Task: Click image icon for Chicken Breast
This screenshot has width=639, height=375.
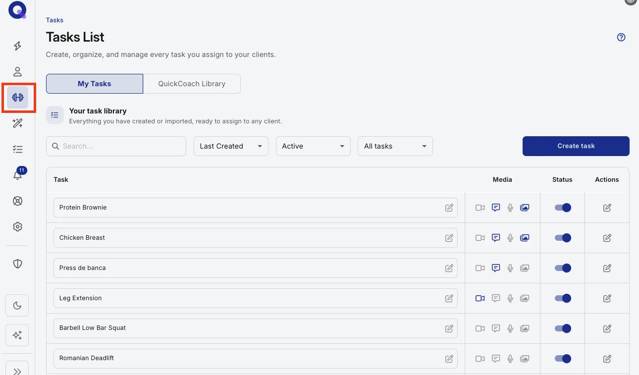Action: click(x=525, y=238)
